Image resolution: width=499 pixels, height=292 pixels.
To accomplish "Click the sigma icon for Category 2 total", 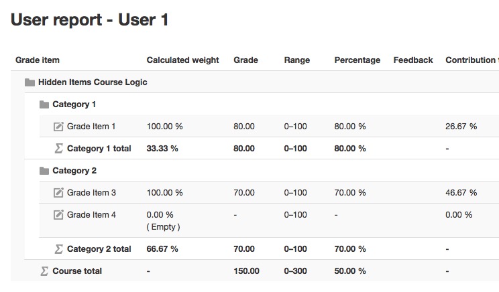I will click(x=58, y=248).
